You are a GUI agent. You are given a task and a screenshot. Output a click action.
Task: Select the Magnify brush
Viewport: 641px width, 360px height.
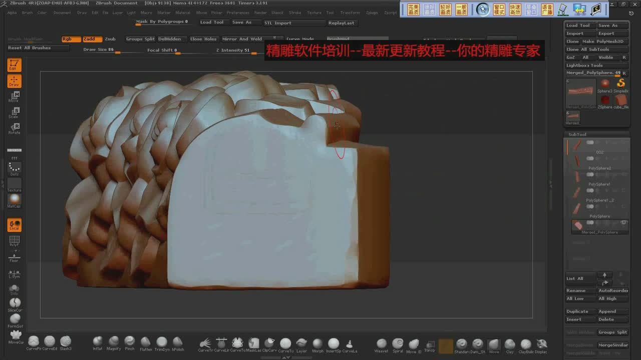click(x=114, y=343)
